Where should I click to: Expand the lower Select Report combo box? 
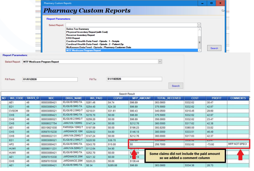pos(159,62)
